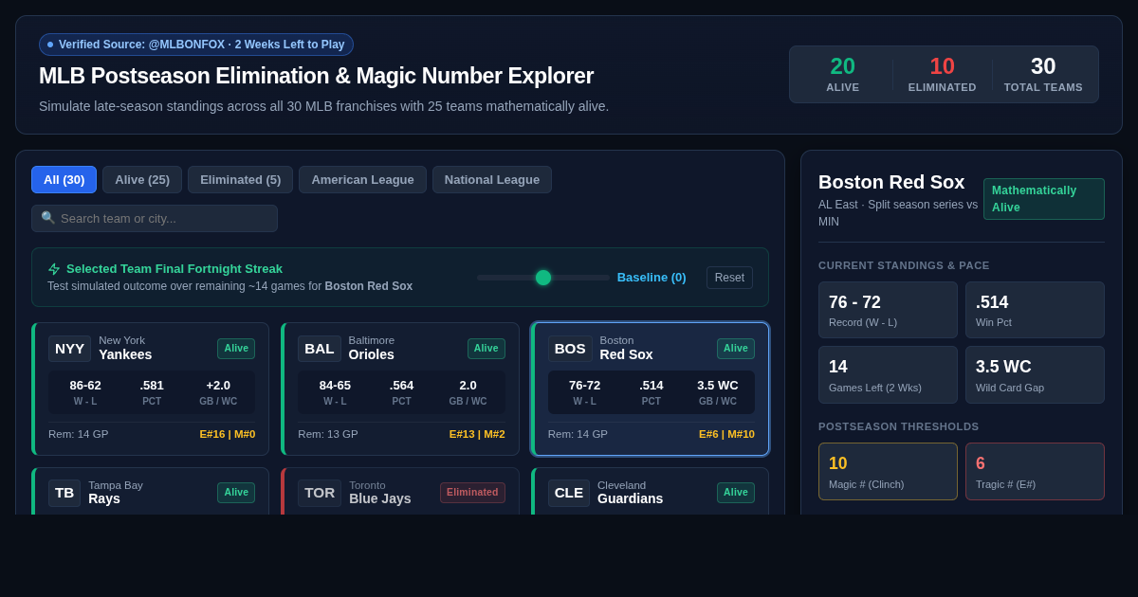Click the Baseline (0) streak label
This screenshot has width=1138, height=597.
click(652, 278)
